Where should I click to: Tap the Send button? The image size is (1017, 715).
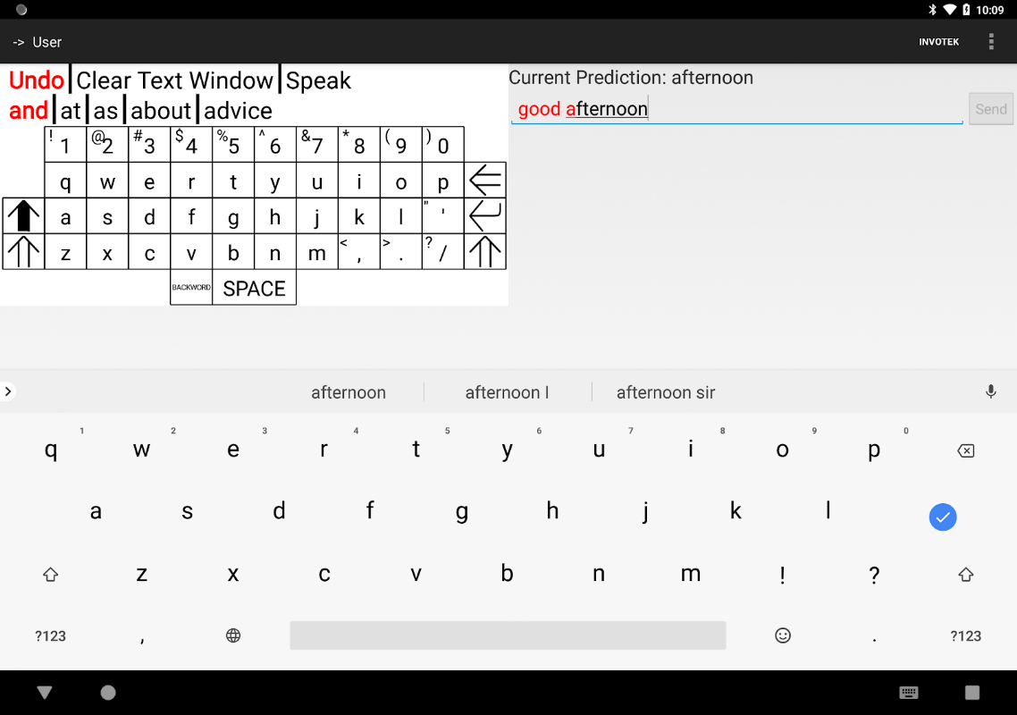pos(990,109)
